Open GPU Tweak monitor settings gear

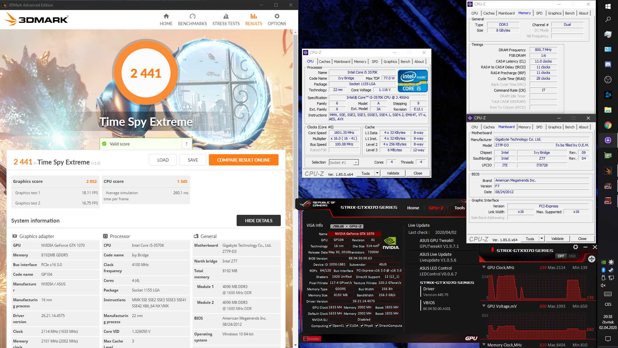click(575, 247)
